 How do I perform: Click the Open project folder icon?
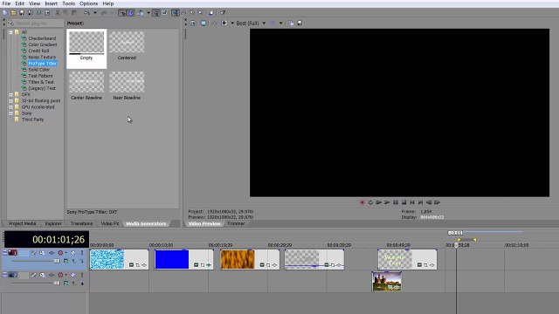13,13
